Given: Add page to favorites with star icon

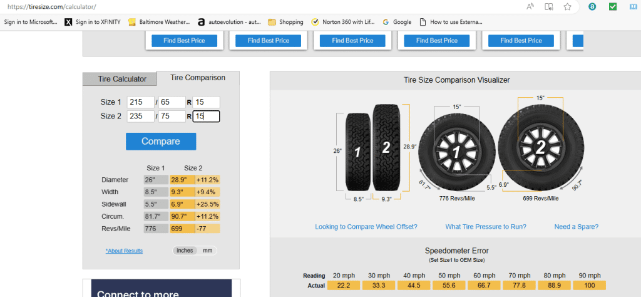Looking at the screenshot, I should pyautogui.click(x=567, y=7).
